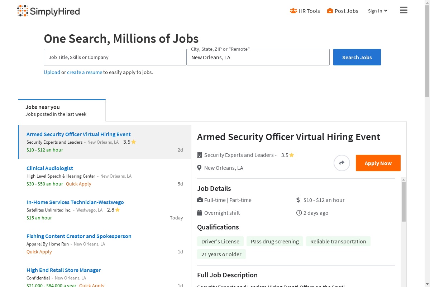Click the page vertical scrollbar thumb
Viewport: 430px width, 287px height.
427,51
